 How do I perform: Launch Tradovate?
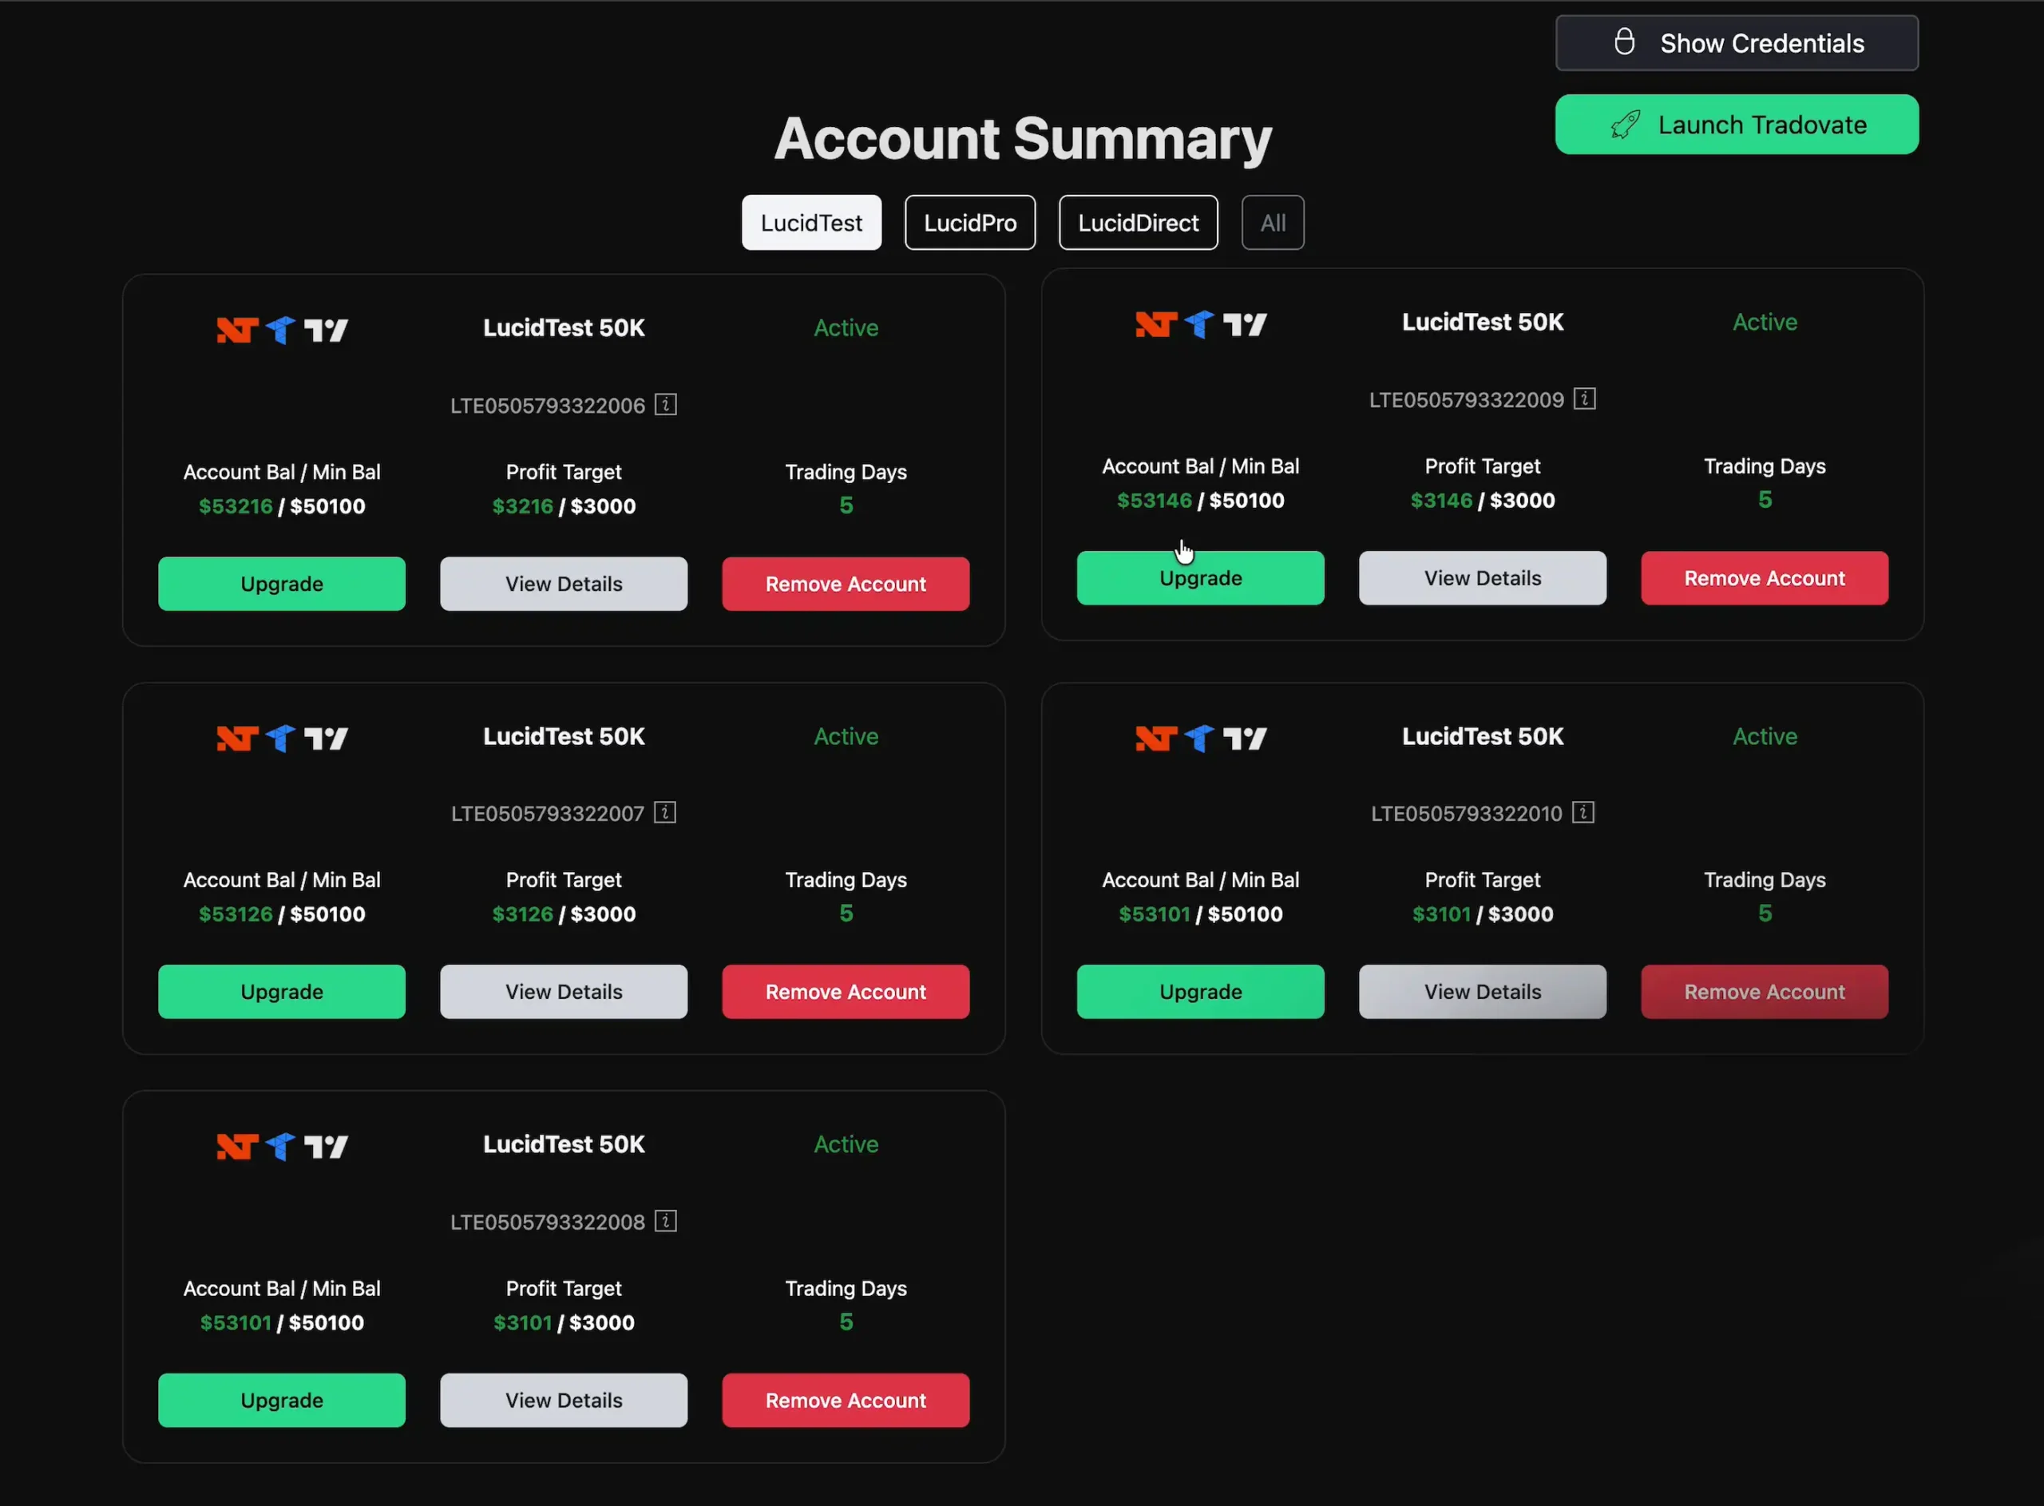tap(1736, 124)
